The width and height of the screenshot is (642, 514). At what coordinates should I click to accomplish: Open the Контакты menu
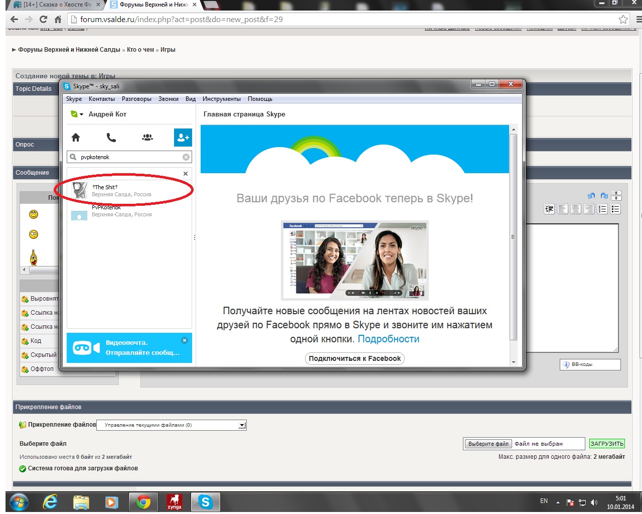pos(102,99)
